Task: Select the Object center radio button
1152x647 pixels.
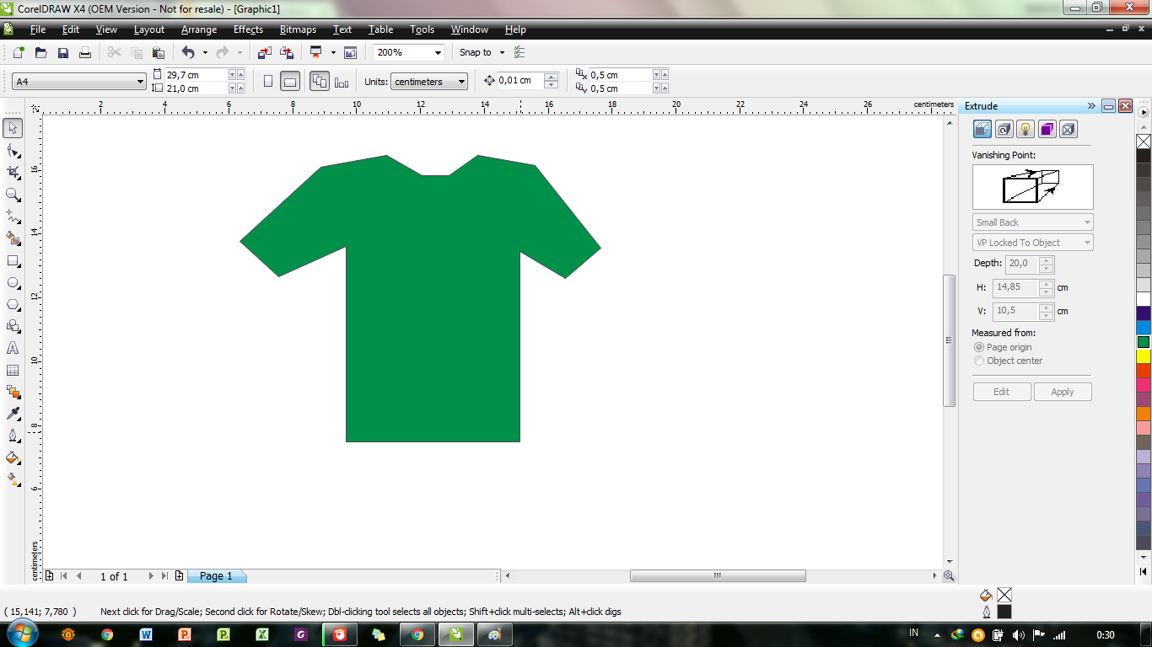Action: click(979, 361)
